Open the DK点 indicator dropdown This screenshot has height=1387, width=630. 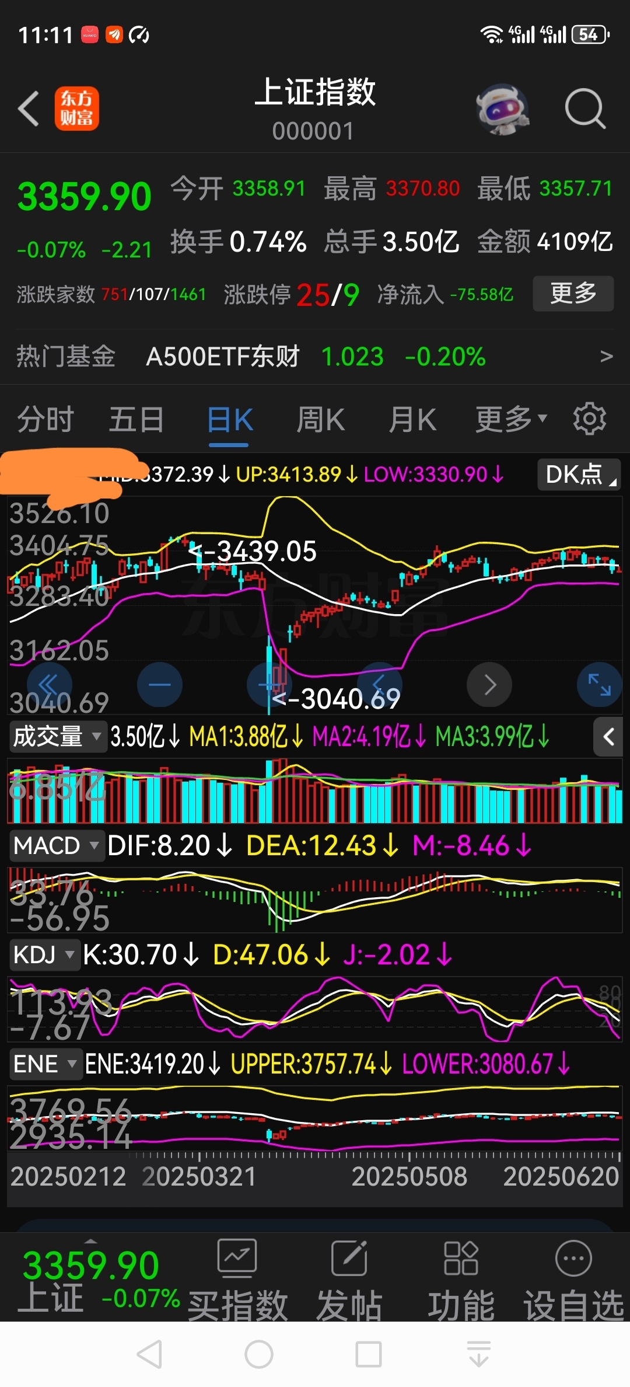[579, 474]
